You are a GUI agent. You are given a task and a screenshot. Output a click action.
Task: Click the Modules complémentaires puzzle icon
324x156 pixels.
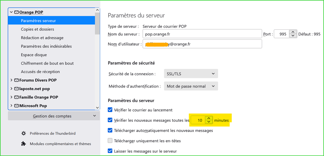23,144
